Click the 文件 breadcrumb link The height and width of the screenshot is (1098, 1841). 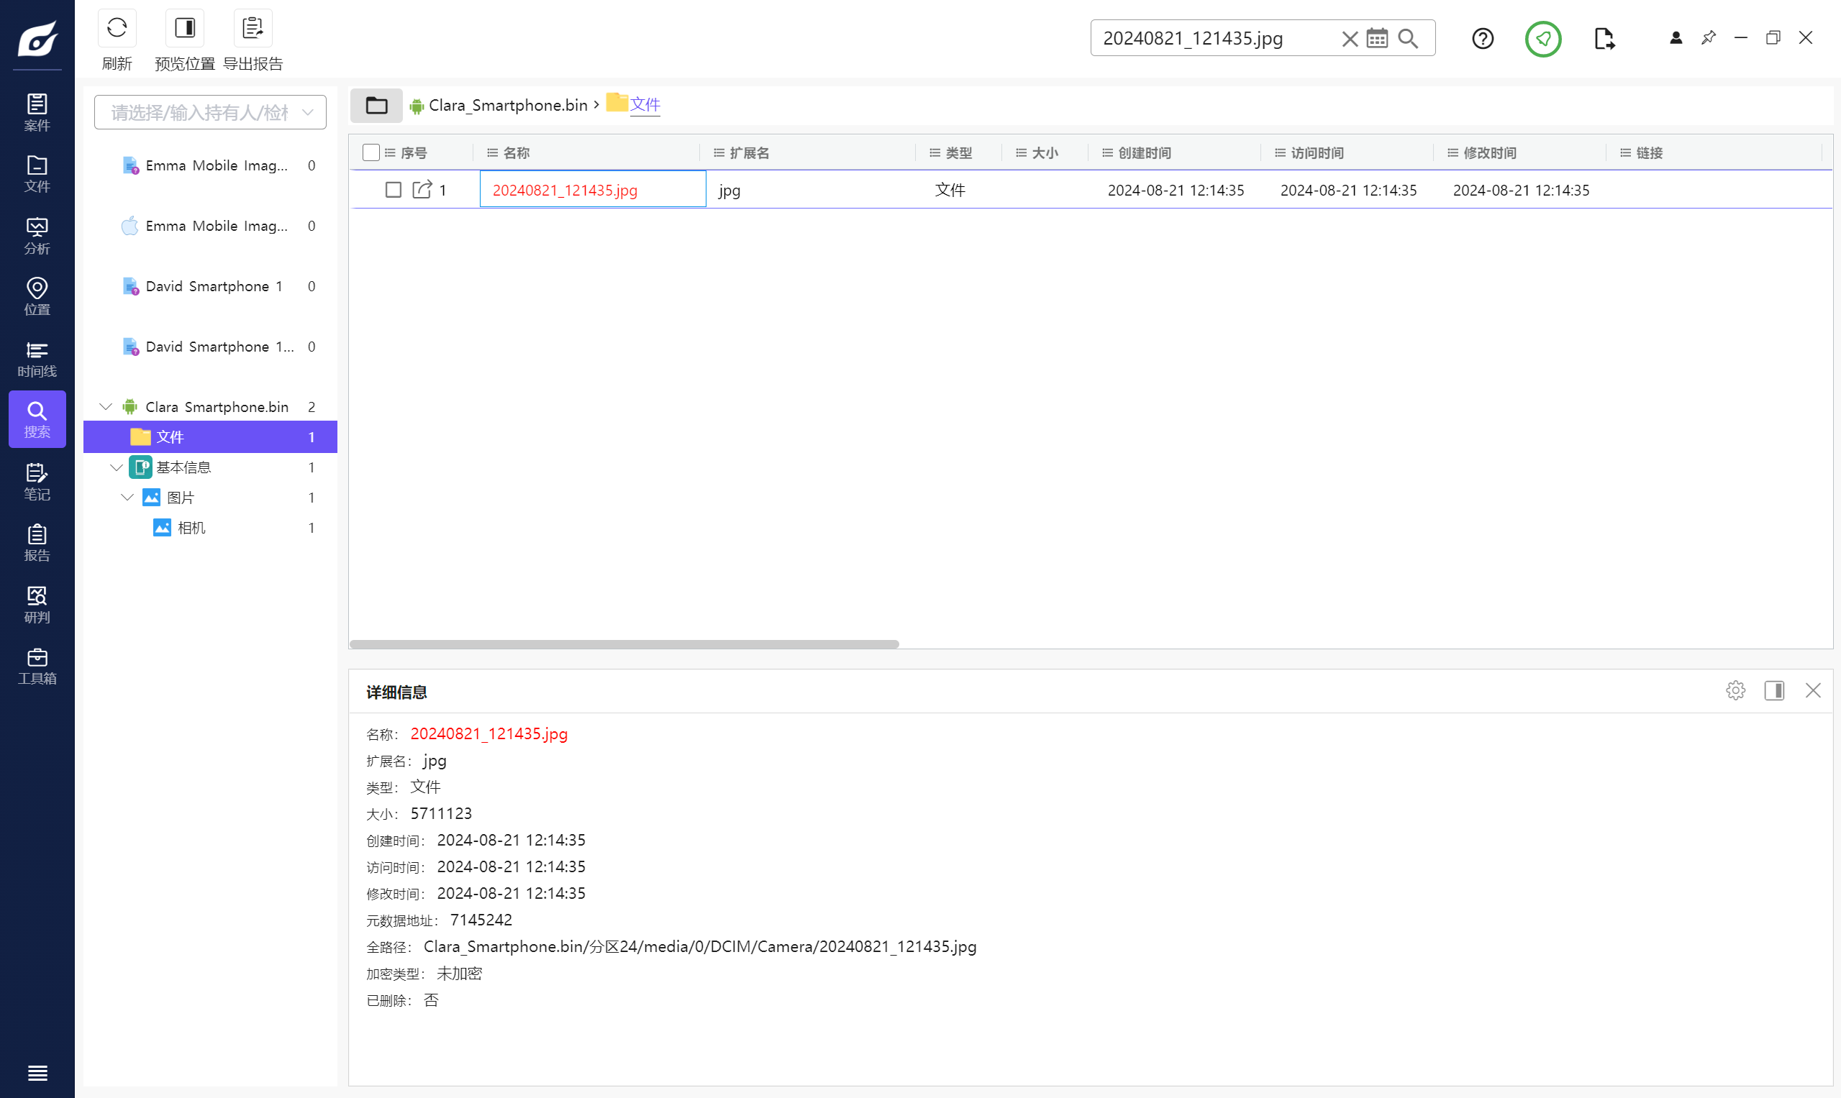click(644, 105)
